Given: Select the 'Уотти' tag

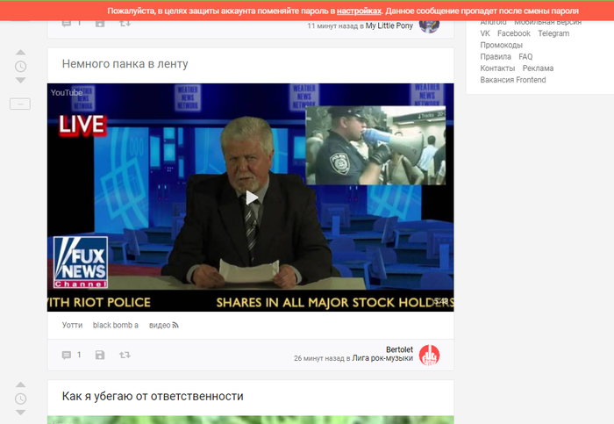Looking at the screenshot, I should (x=72, y=326).
